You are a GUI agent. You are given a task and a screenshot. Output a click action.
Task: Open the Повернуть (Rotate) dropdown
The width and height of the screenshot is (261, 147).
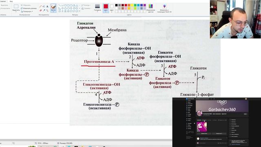(27, 11)
